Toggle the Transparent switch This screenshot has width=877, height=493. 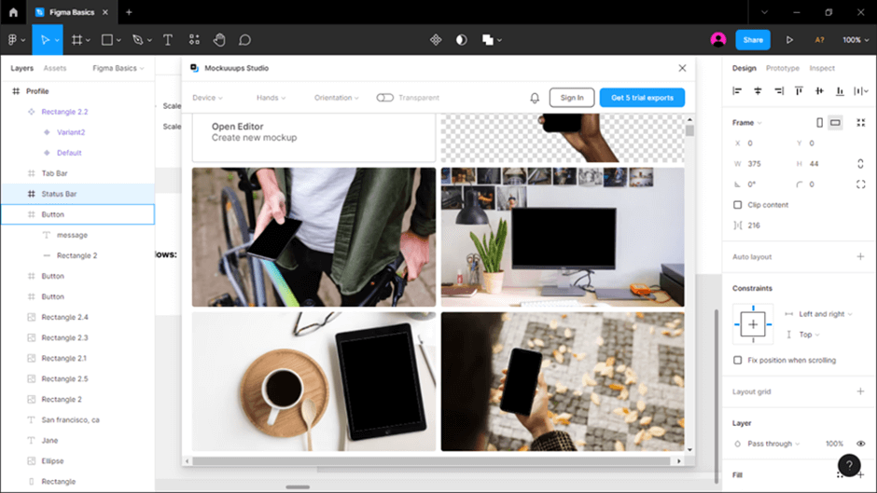(x=384, y=98)
